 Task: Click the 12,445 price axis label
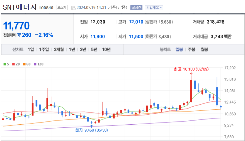click(x=230, y=102)
